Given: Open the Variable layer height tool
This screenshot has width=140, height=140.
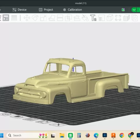Looking at the screenshot, I should pos(14,18).
